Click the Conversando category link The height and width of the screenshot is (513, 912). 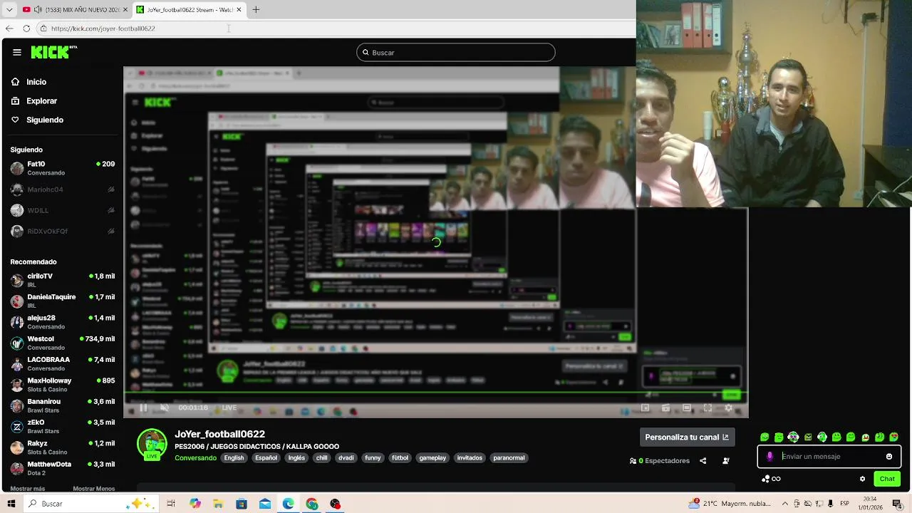pyautogui.click(x=195, y=458)
